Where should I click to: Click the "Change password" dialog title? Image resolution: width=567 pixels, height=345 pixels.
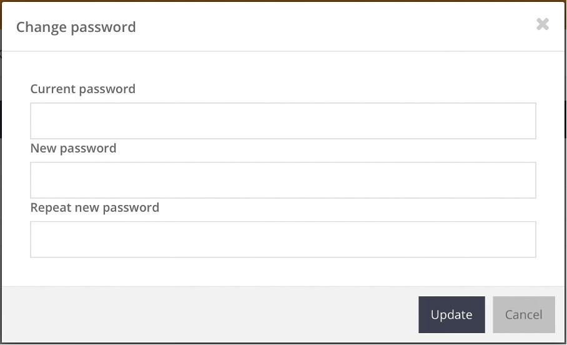(x=76, y=27)
